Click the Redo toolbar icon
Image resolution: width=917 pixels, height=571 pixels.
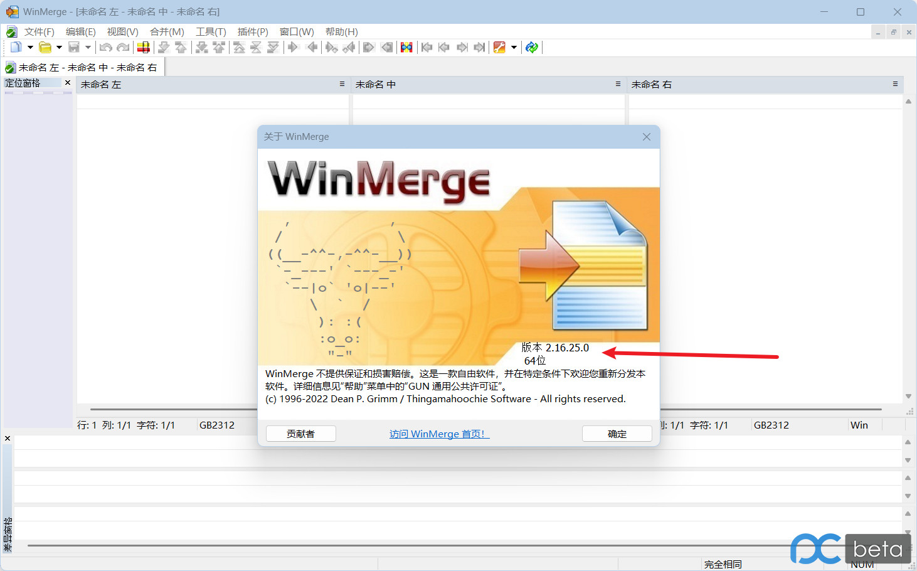tap(123, 47)
